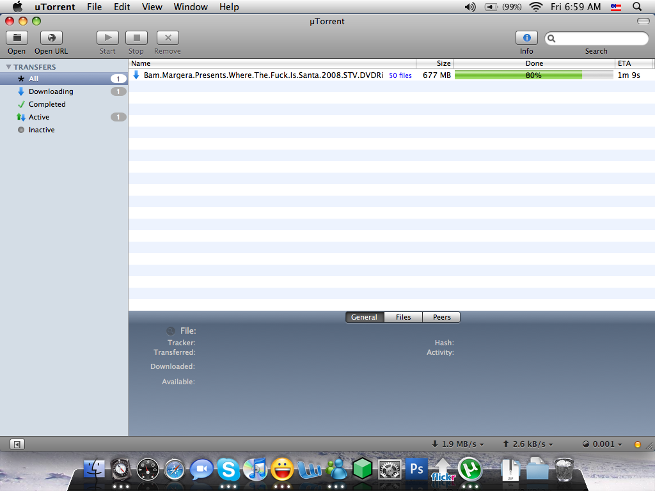
Task: Click the blue download arrow on torrent row
Action: pyautogui.click(x=136, y=75)
